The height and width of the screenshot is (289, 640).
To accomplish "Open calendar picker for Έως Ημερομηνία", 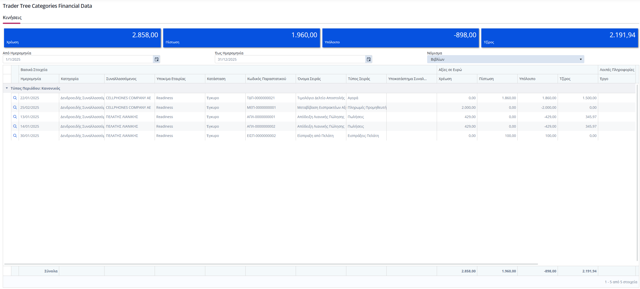I will click(x=369, y=59).
